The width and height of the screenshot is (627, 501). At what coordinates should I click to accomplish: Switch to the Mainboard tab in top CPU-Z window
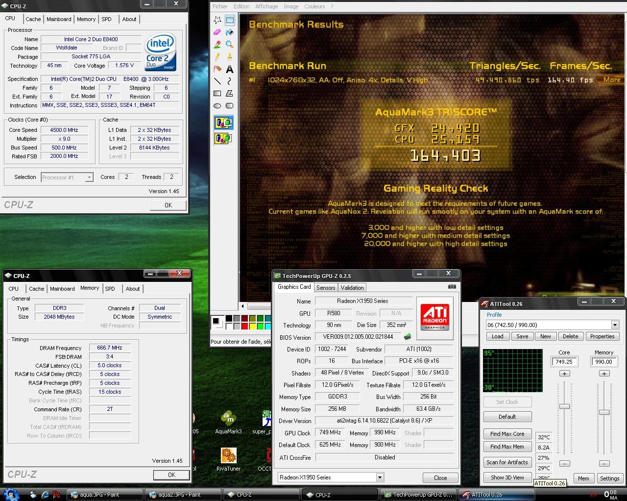59,19
